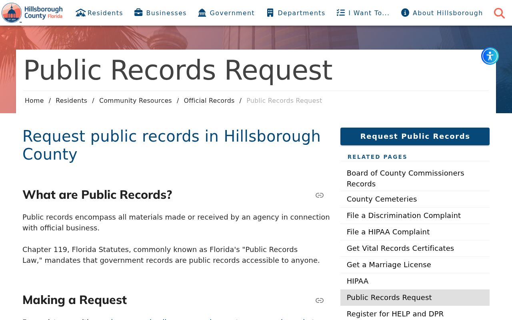Open Get Vital Records Certificates page
Image resolution: width=512 pixels, height=320 pixels.
(x=415, y=248)
